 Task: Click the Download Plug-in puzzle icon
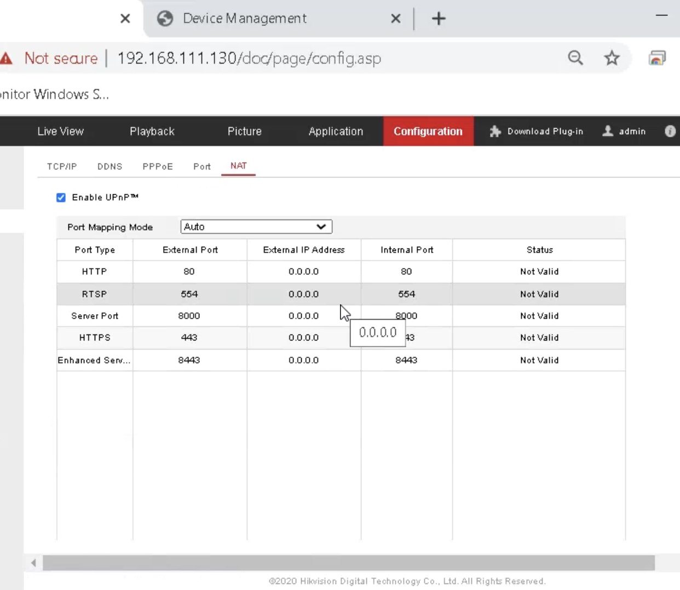pos(495,131)
